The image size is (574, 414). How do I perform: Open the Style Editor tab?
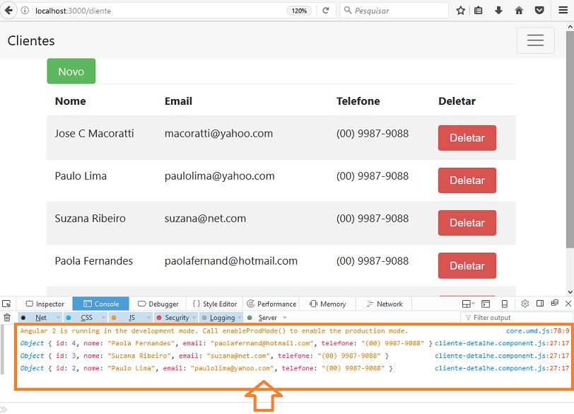[x=215, y=304]
